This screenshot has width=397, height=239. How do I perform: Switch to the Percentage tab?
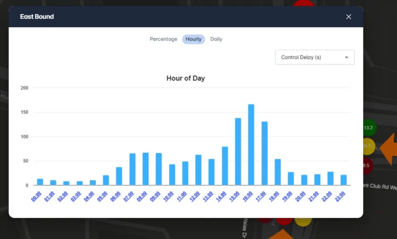tap(163, 39)
